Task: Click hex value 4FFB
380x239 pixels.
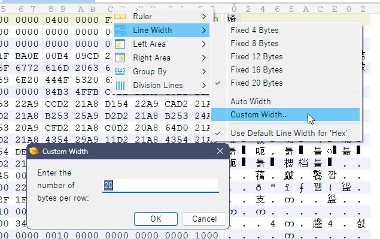Action: coord(87,92)
